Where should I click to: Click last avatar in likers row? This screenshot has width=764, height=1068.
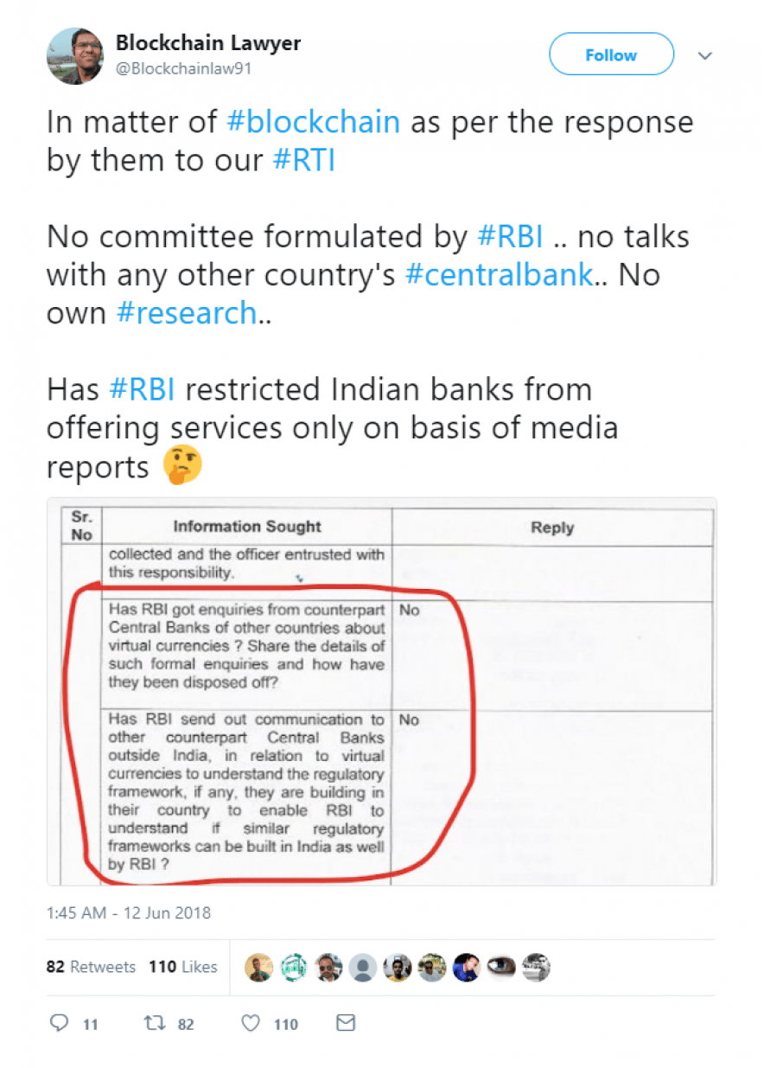point(536,966)
